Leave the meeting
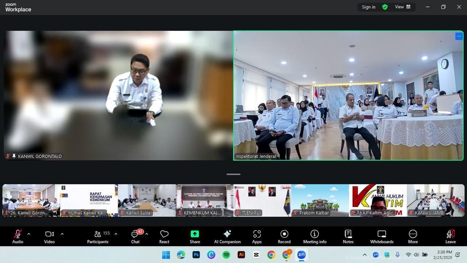This screenshot has width=467, height=263. (x=450, y=236)
